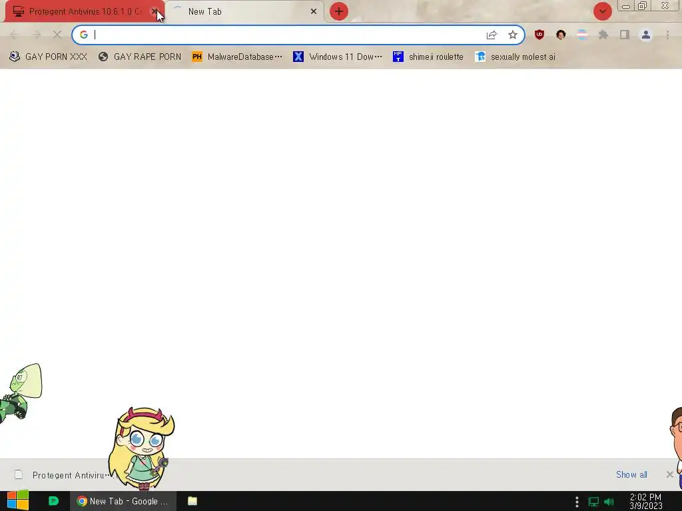Open the MalwareDatabase bookmark
The width and height of the screenshot is (682, 511).
click(x=237, y=57)
